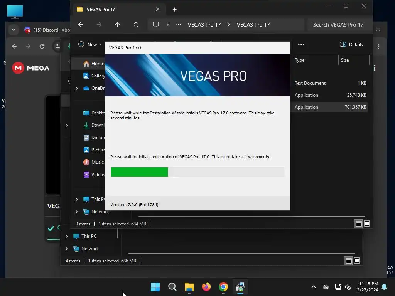This screenshot has height=296, width=395.
Task: Click the VEGAS PRO installer banner
Action: click(x=197, y=75)
